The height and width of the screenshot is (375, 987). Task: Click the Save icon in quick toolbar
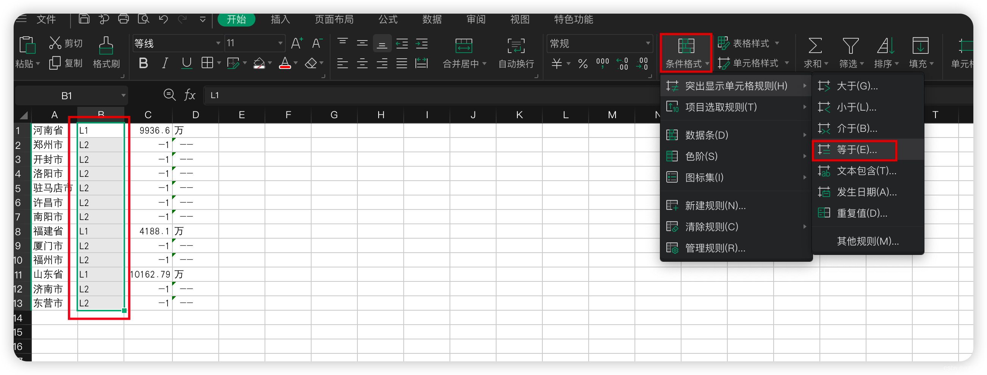tap(84, 19)
